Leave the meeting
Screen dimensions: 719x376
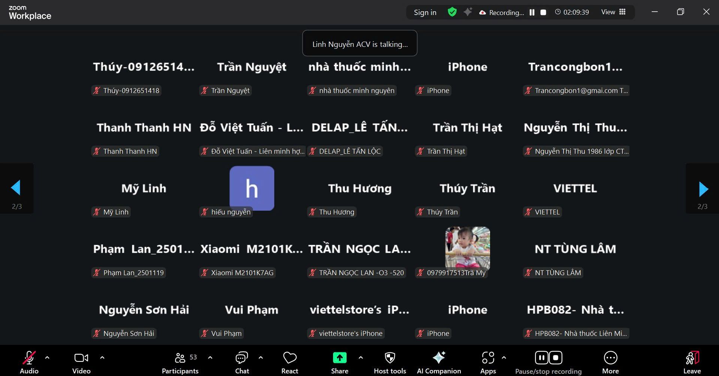click(x=692, y=362)
